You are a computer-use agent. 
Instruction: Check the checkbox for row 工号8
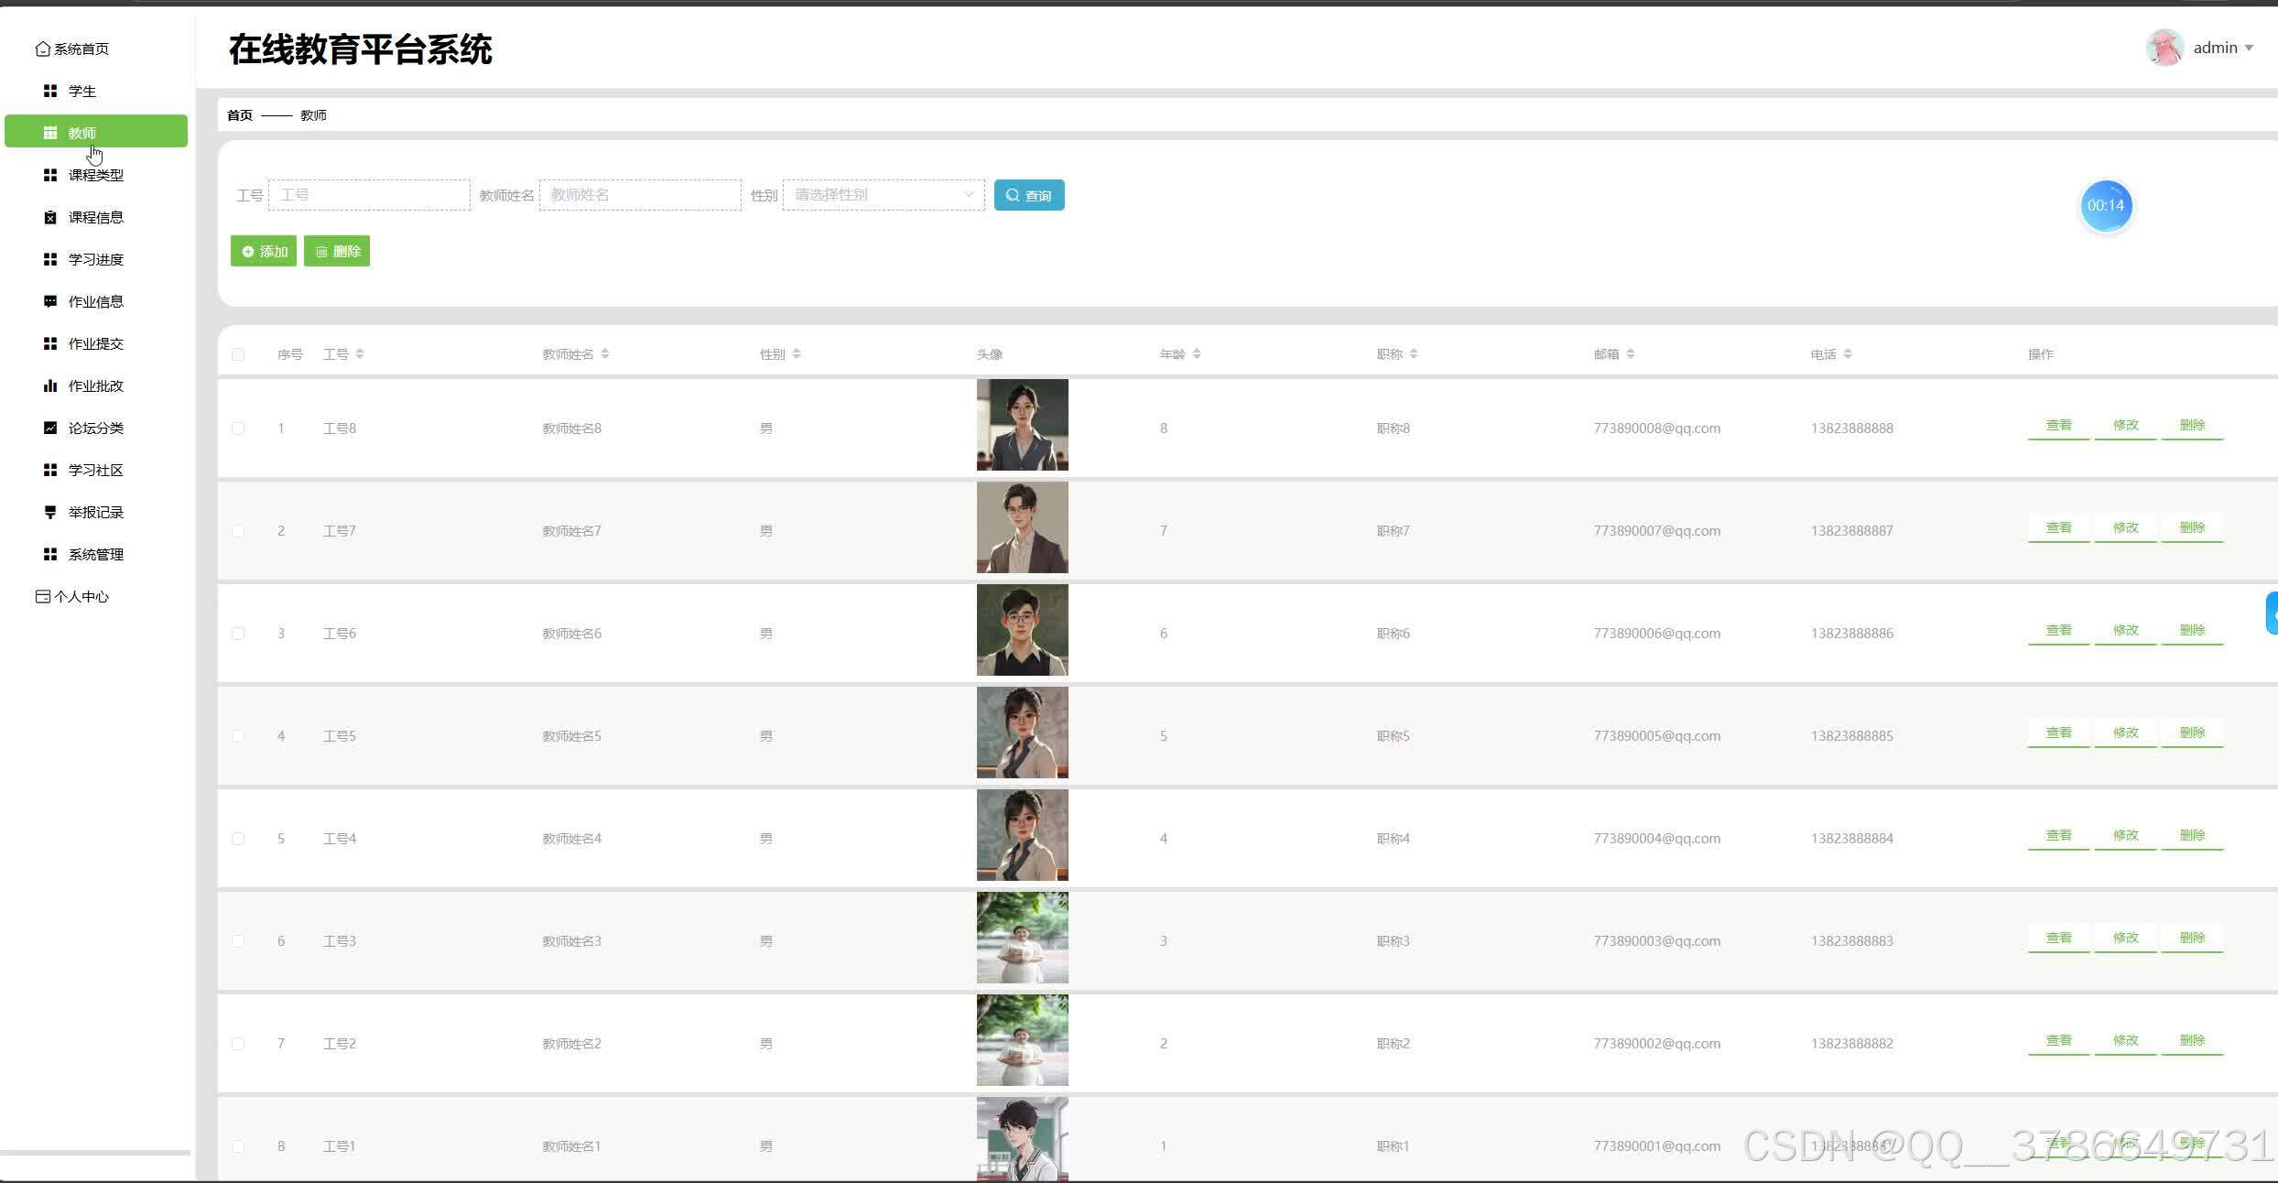point(238,429)
